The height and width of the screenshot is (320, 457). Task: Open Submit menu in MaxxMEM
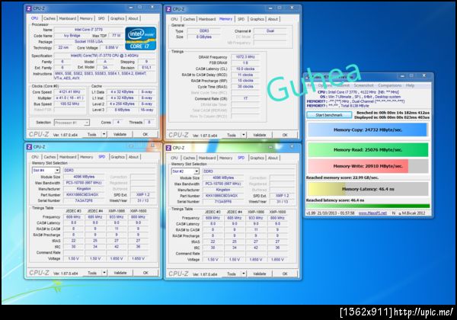coord(343,85)
